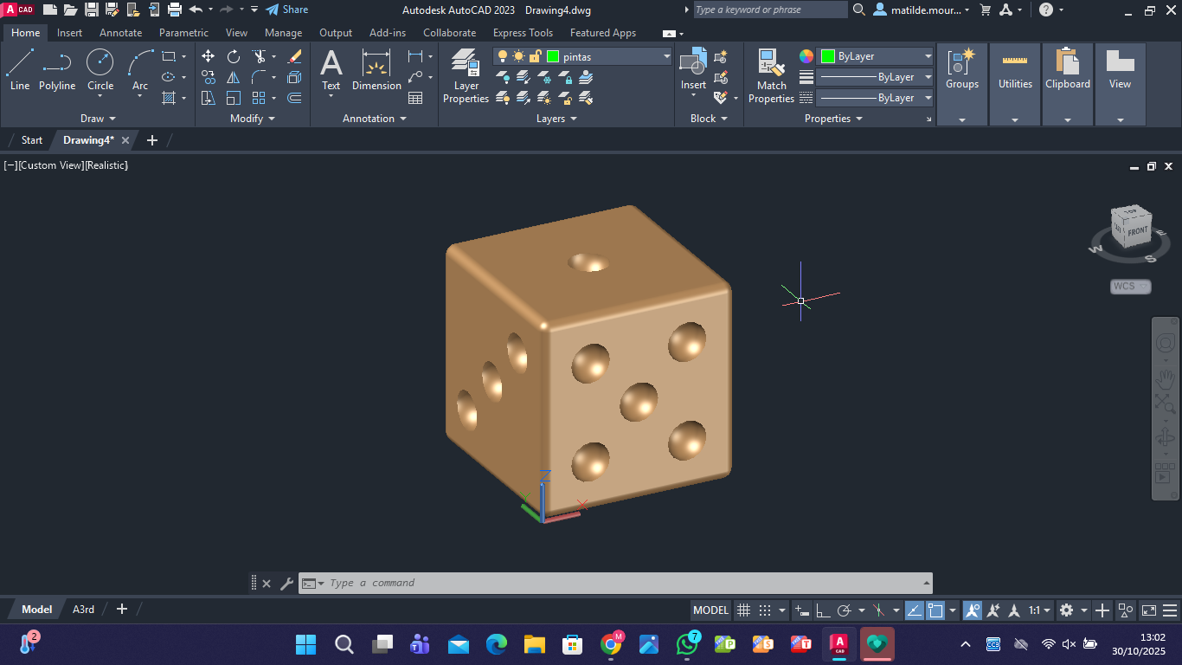Click the Rotate tool icon

tap(234, 56)
